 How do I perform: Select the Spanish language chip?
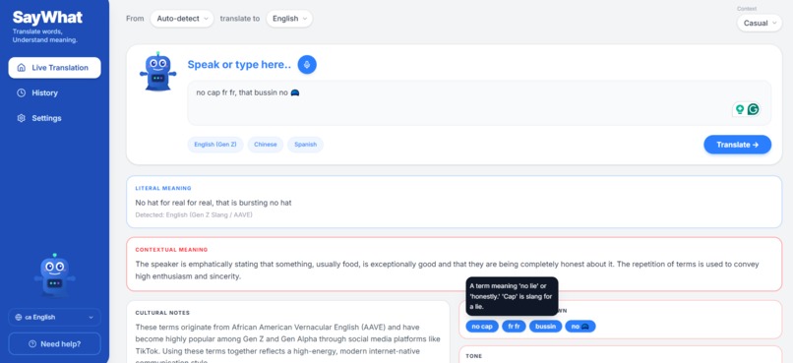[x=305, y=145]
